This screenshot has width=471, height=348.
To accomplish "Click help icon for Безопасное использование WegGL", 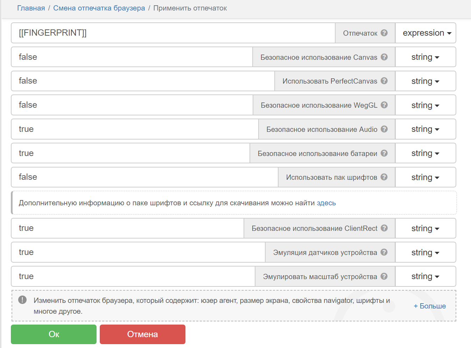I will [x=384, y=105].
